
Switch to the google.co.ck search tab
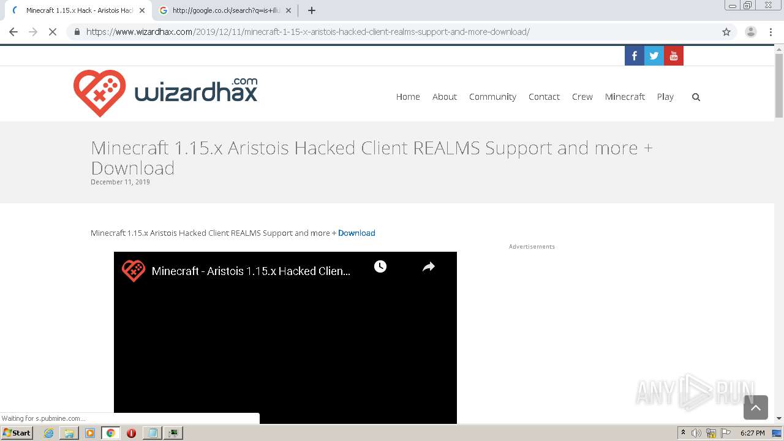pos(225,10)
